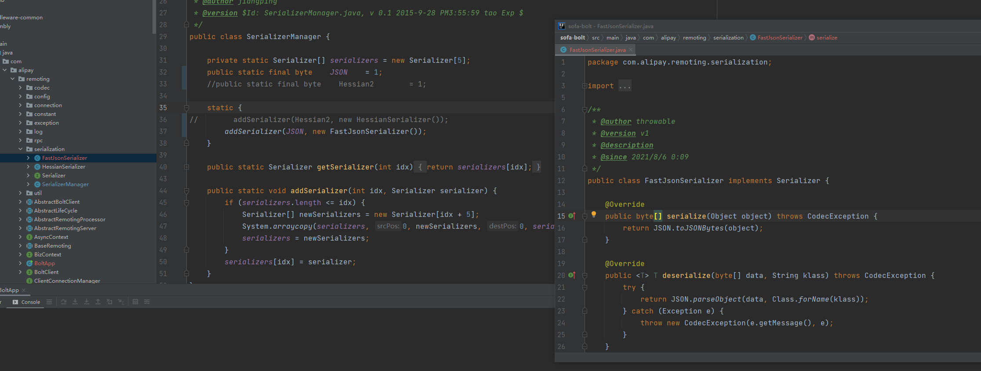Select the BoltApp debug session tab
This screenshot has height=371, width=981.
pos(9,290)
